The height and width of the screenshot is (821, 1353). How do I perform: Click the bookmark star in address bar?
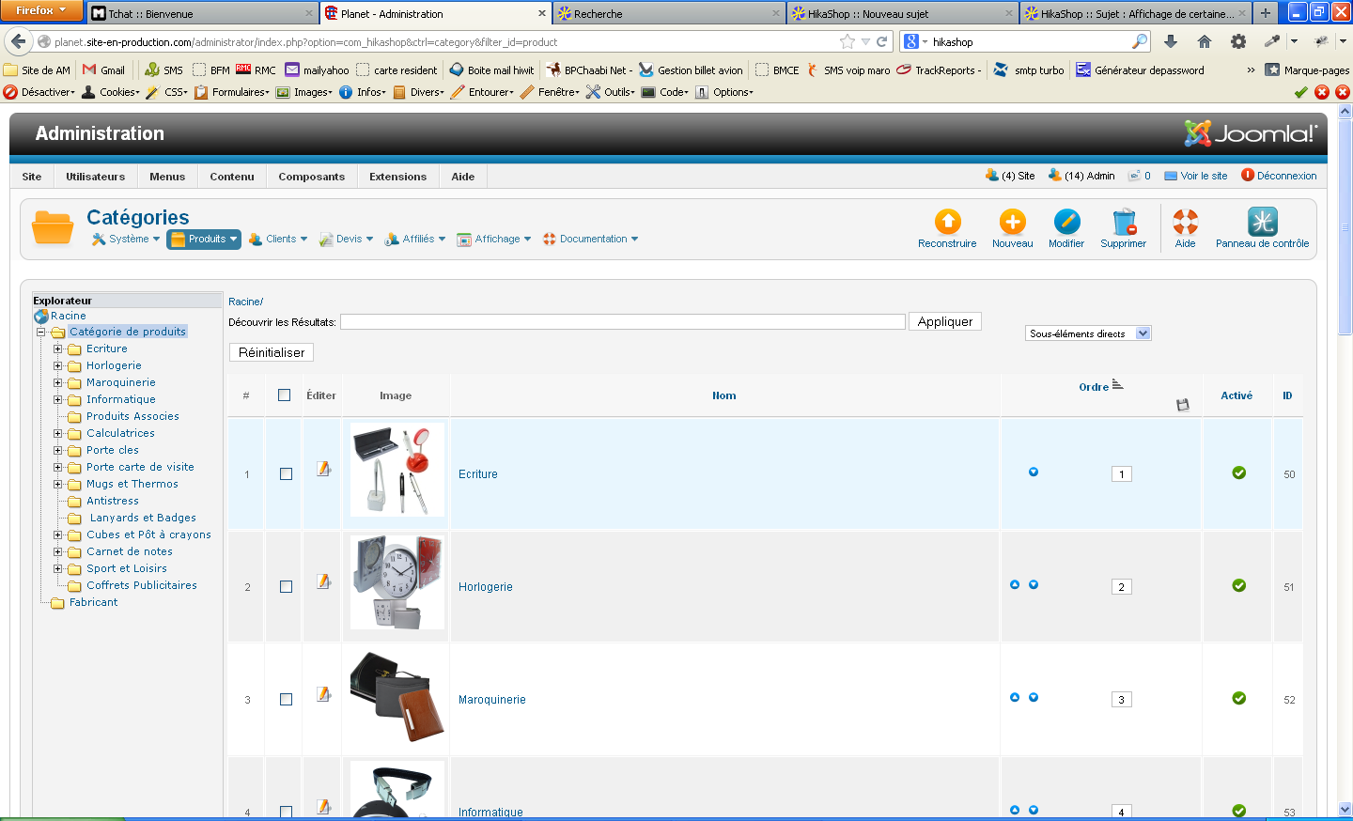pyautogui.click(x=848, y=41)
